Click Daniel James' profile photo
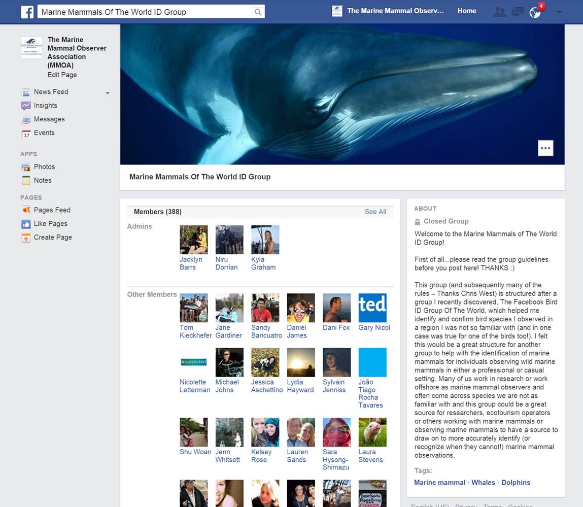This screenshot has width=583, height=507. point(301,308)
